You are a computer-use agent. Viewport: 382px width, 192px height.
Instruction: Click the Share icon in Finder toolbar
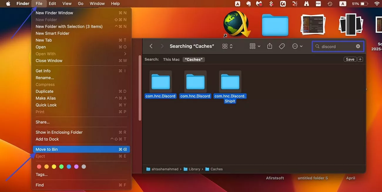pos(269,46)
